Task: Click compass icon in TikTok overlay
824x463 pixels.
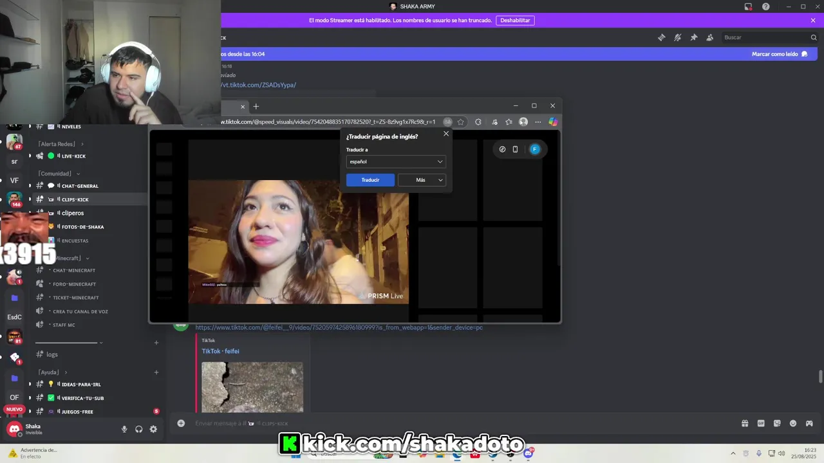Action: click(502, 149)
